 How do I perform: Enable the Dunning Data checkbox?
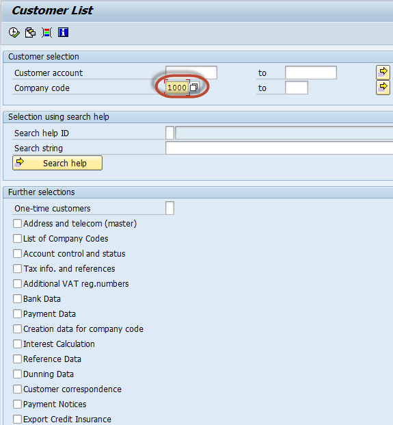pos(17,374)
